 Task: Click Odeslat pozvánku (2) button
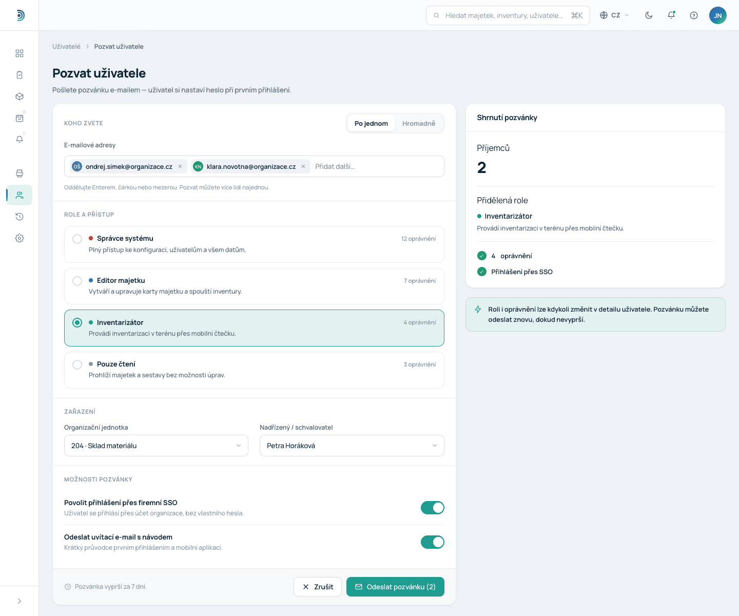point(395,587)
